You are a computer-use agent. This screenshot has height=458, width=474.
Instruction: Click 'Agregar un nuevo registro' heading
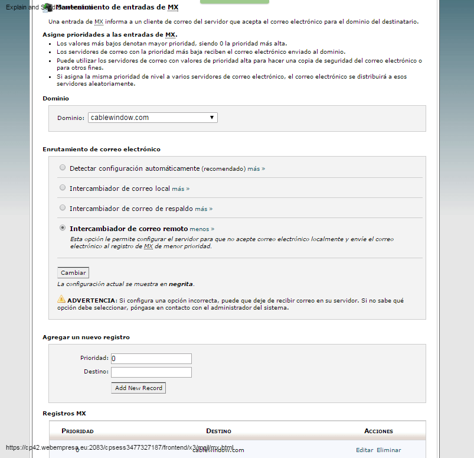click(x=86, y=337)
